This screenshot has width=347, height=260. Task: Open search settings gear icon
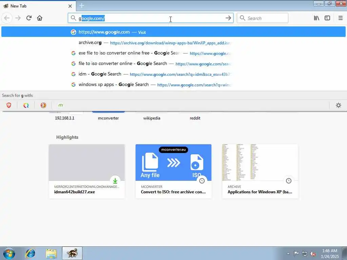(x=339, y=105)
